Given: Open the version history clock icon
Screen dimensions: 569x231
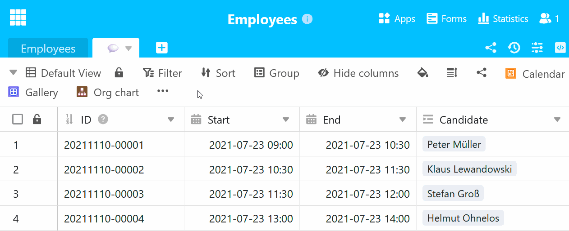Looking at the screenshot, I should tap(514, 48).
